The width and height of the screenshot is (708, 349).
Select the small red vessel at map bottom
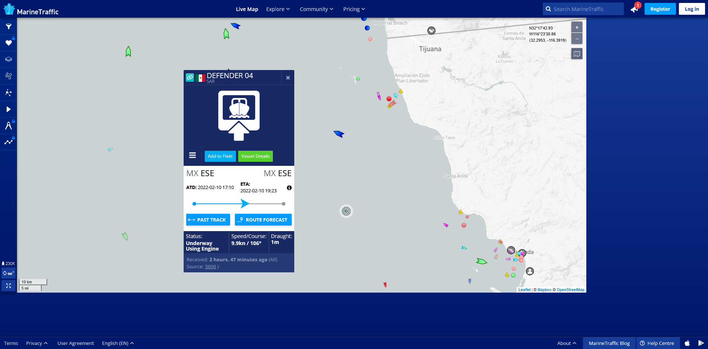coord(385,285)
